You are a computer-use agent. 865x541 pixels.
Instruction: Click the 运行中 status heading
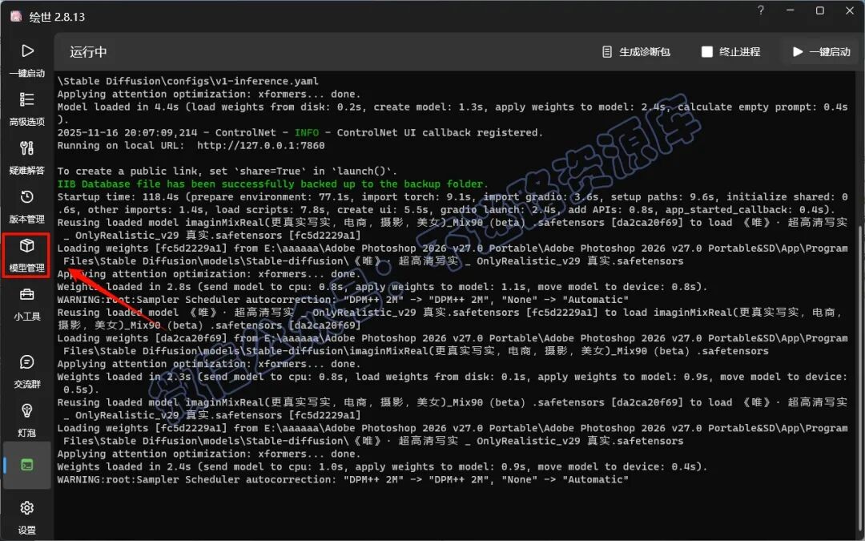point(88,52)
